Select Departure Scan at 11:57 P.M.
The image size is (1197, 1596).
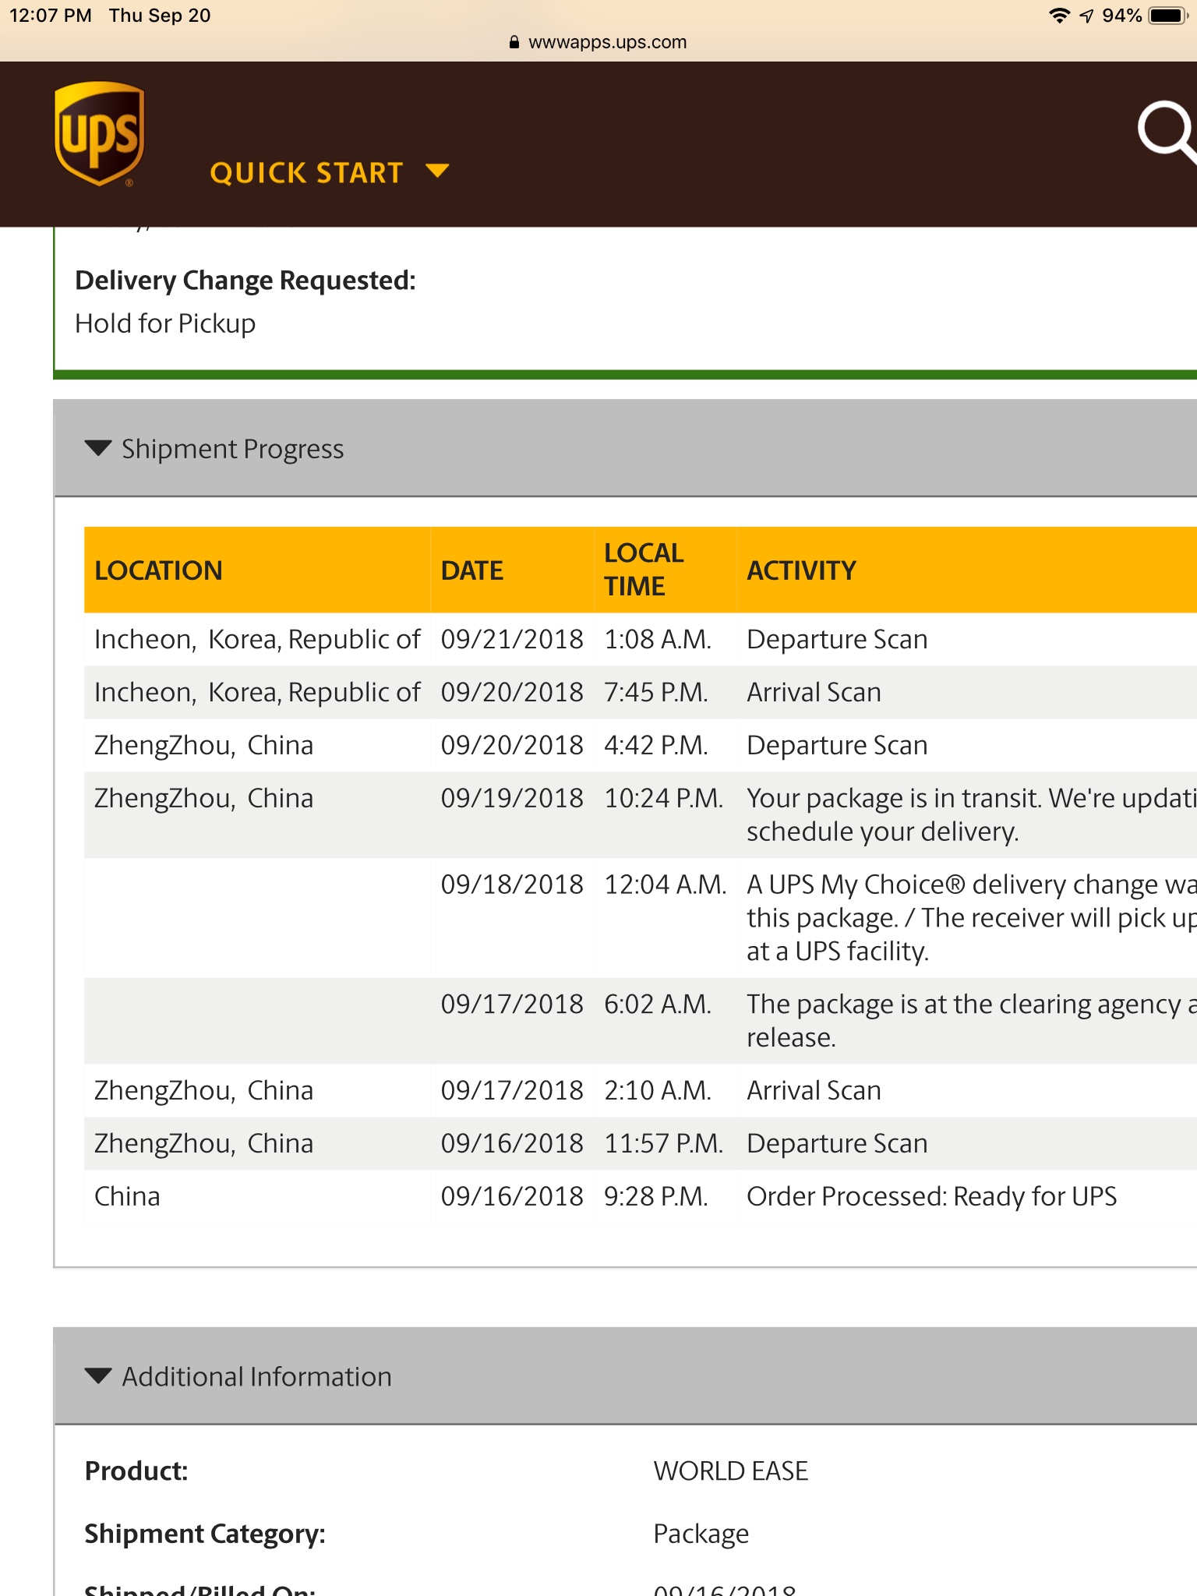837,1144
